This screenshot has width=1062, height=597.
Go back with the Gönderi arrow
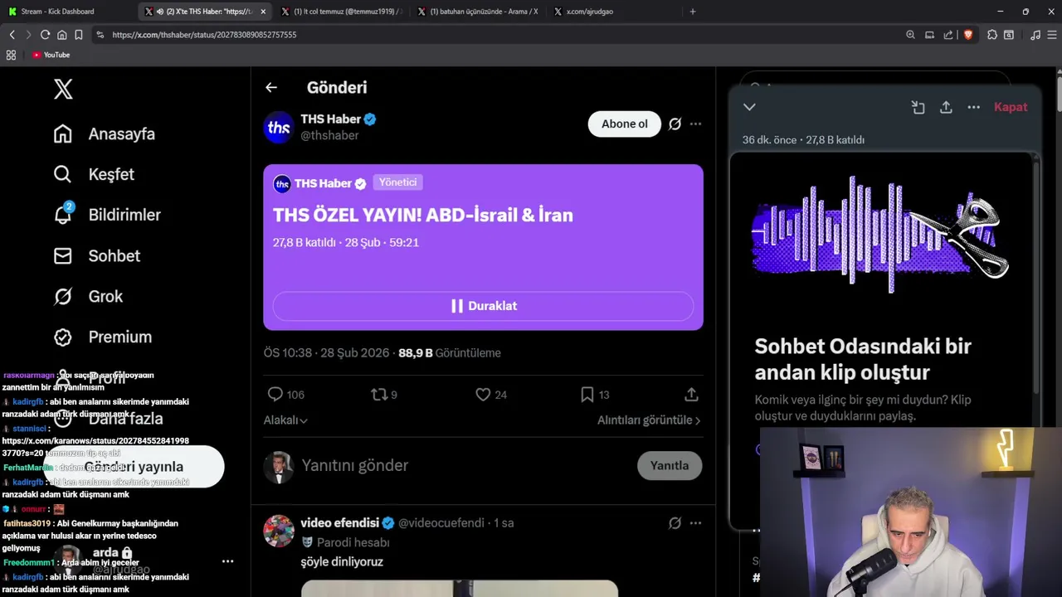pos(271,87)
